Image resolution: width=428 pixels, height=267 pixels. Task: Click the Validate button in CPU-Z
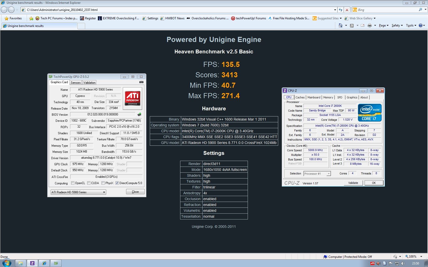(x=353, y=183)
